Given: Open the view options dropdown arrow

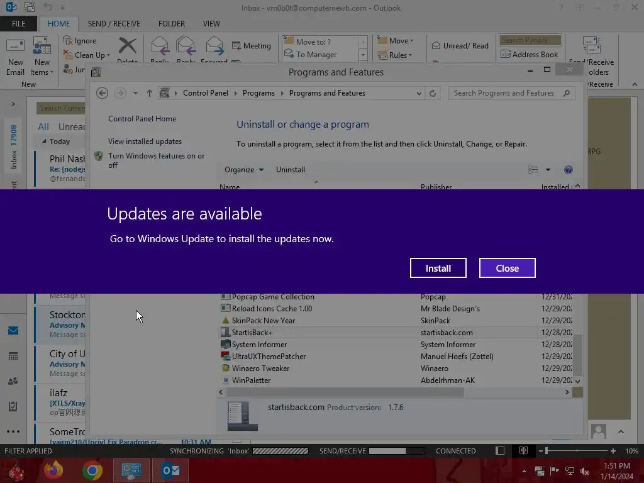Looking at the screenshot, I should pos(548,170).
